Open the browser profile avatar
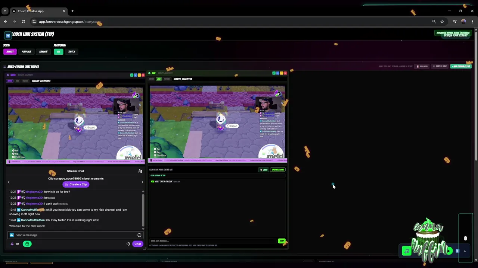This screenshot has width=478, height=268. pyautogui.click(x=463, y=22)
